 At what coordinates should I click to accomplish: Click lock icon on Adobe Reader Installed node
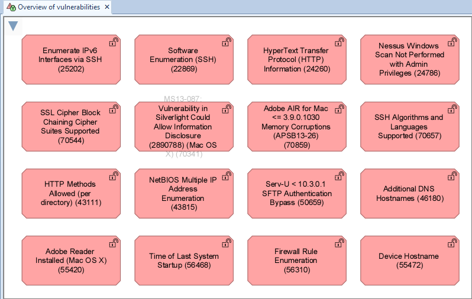(x=114, y=243)
